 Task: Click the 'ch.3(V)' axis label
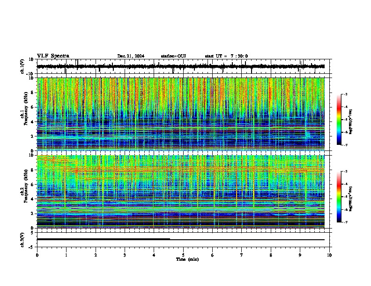pos(22,240)
